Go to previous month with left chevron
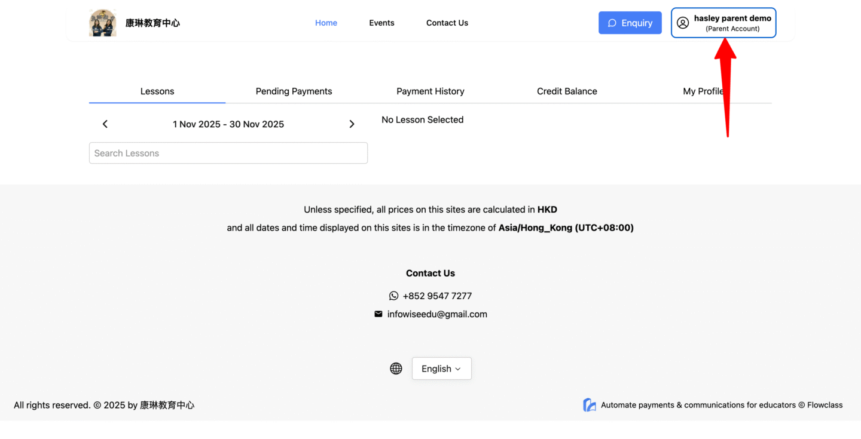The height and width of the screenshot is (439, 861). (105, 124)
